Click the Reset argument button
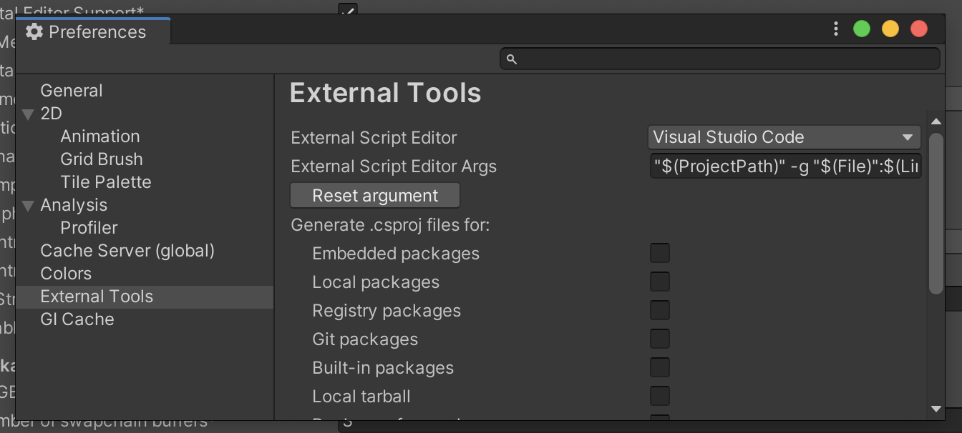This screenshot has width=962, height=433. (x=374, y=195)
